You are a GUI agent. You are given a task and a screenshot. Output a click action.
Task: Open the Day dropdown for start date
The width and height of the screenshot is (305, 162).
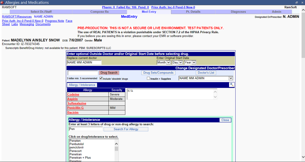[177, 62]
